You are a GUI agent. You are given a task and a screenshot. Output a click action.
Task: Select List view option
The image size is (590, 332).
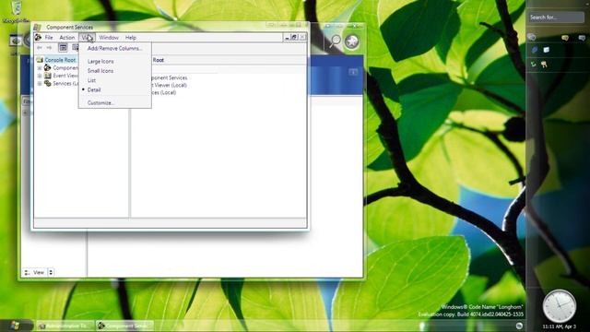click(x=114, y=80)
